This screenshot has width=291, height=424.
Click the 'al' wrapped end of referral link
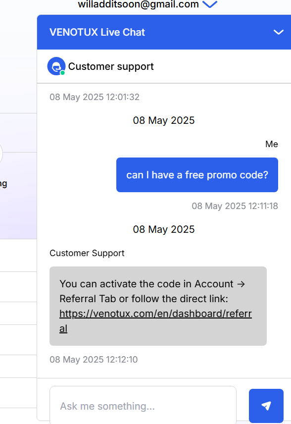pyautogui.click(x=63, y=328)
